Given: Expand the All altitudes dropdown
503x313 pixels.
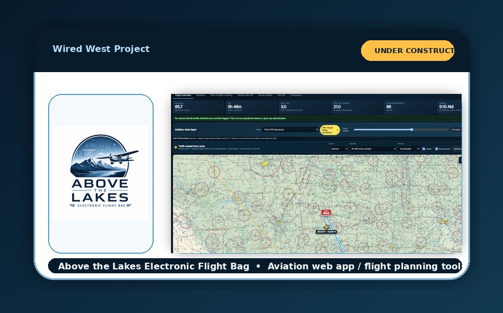Looking at the screenshot, I should [x=409, y=149].
